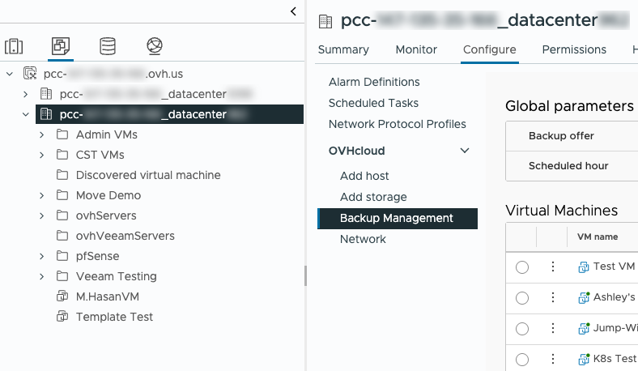This screenshot has width=638, height=371.
Task: Click the datacenter icon in page header
Action: click(x=325, y=21)
